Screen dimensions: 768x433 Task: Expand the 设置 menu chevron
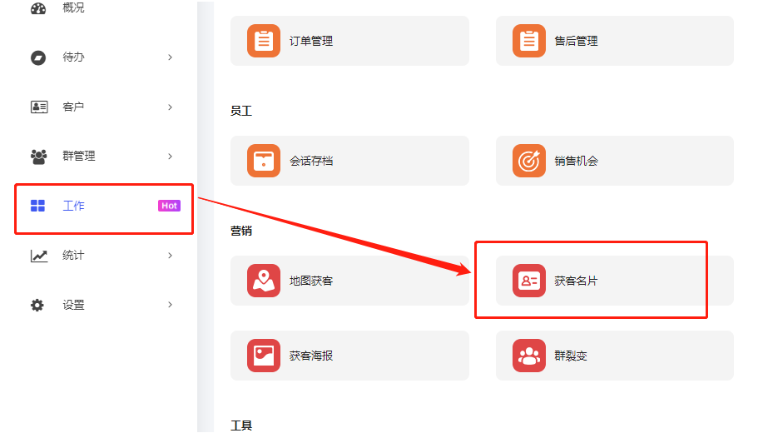coord(170,305)
